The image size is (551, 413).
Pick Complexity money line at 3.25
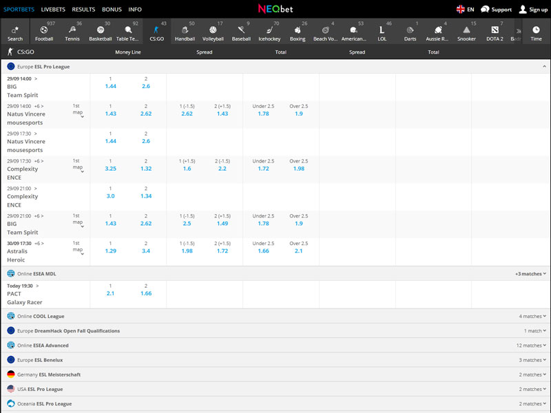pyautogui.click(x=110, y=169)
